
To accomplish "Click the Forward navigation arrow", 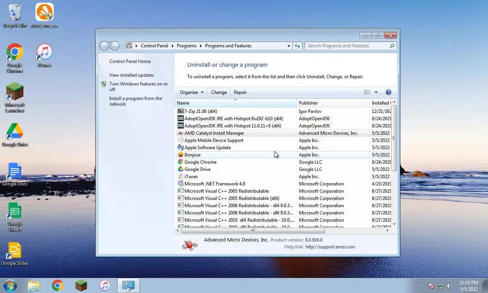I will [115, 46].
